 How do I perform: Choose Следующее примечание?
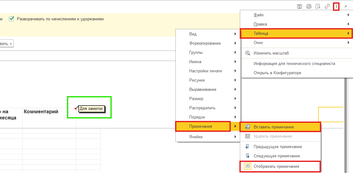pos(280,156)
